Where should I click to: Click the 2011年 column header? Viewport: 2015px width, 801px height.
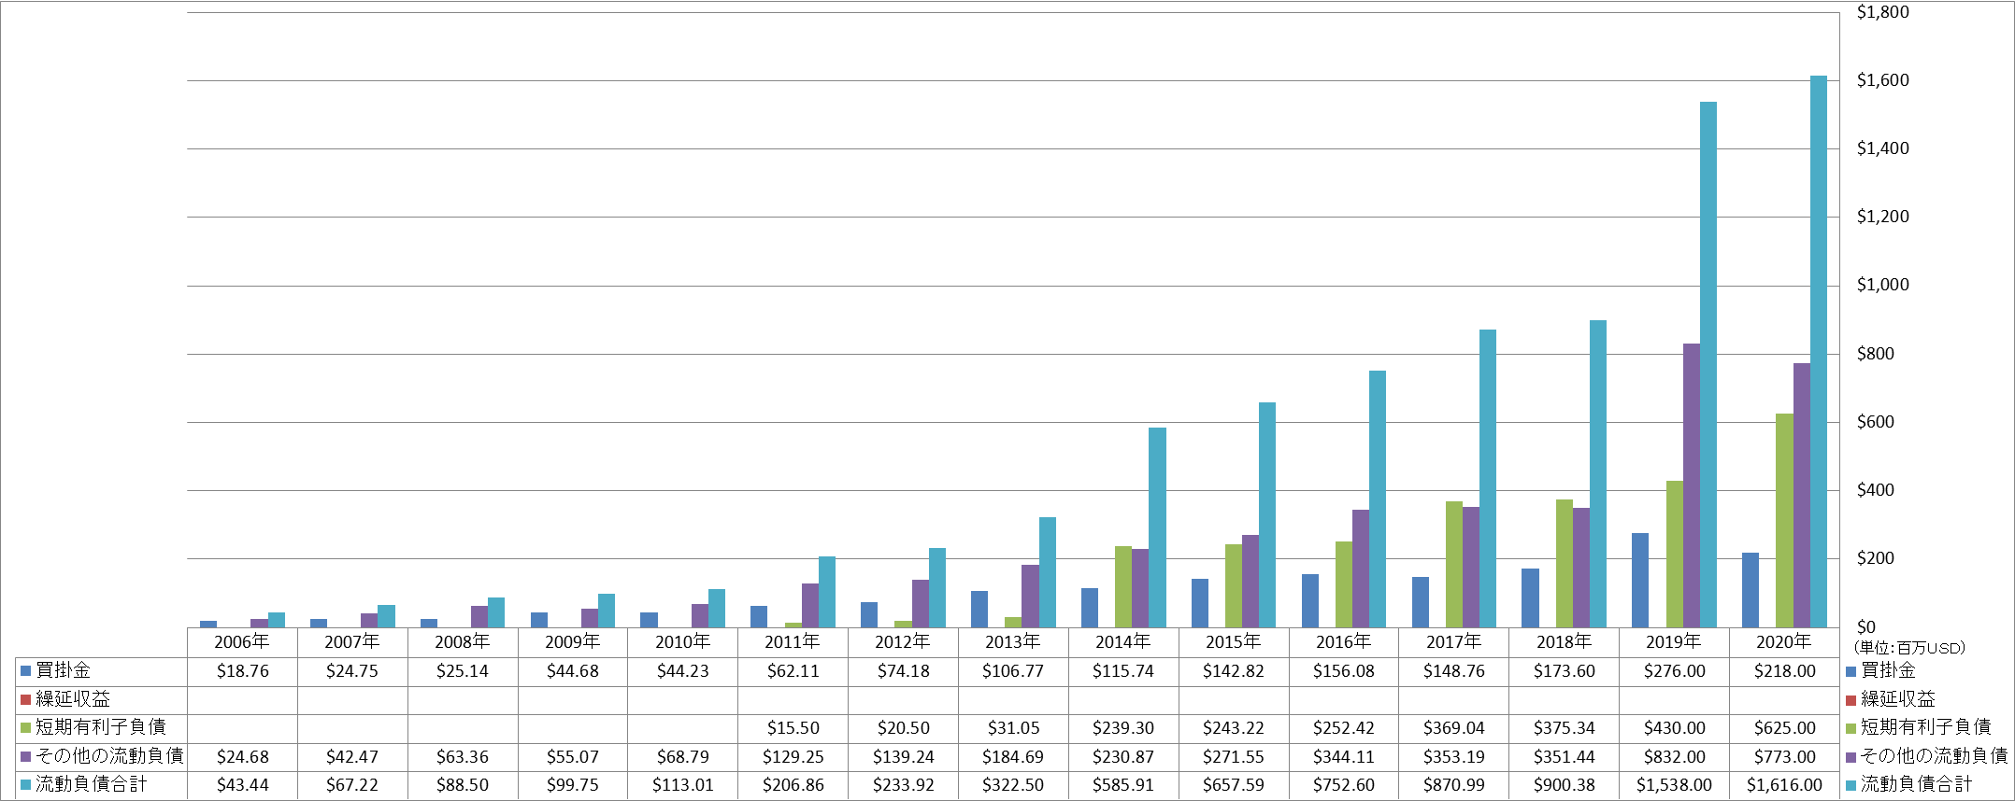tap(793, 641)
